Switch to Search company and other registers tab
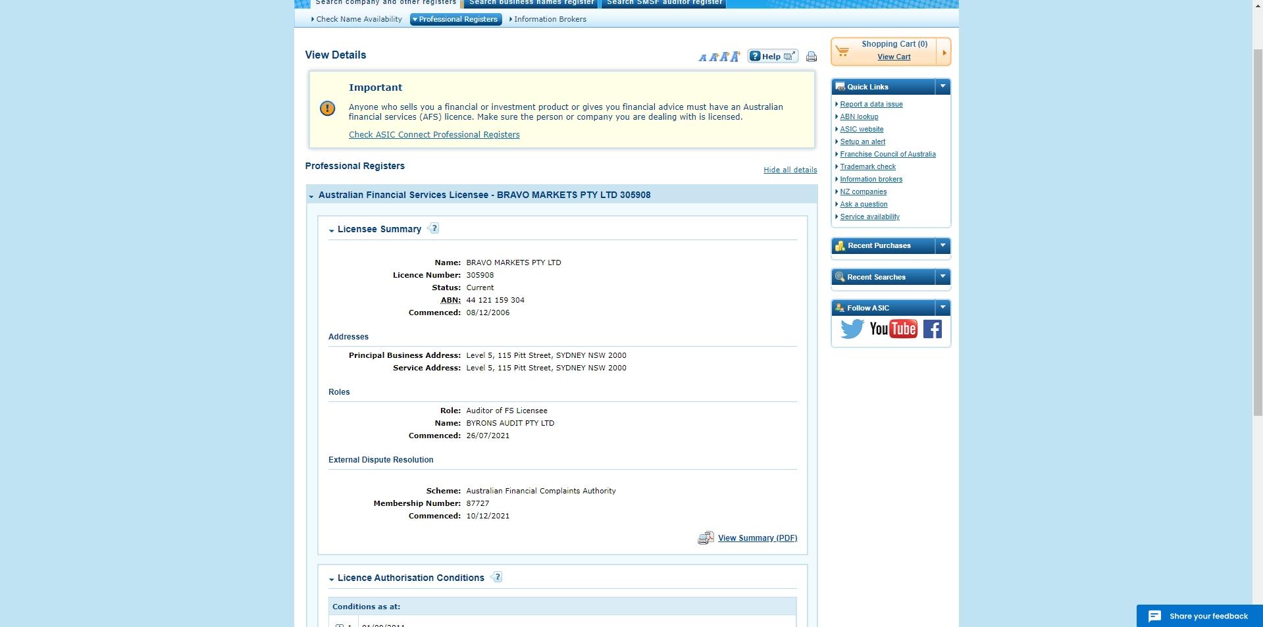This screenshot has height=627, width=1263. (385, 3)
